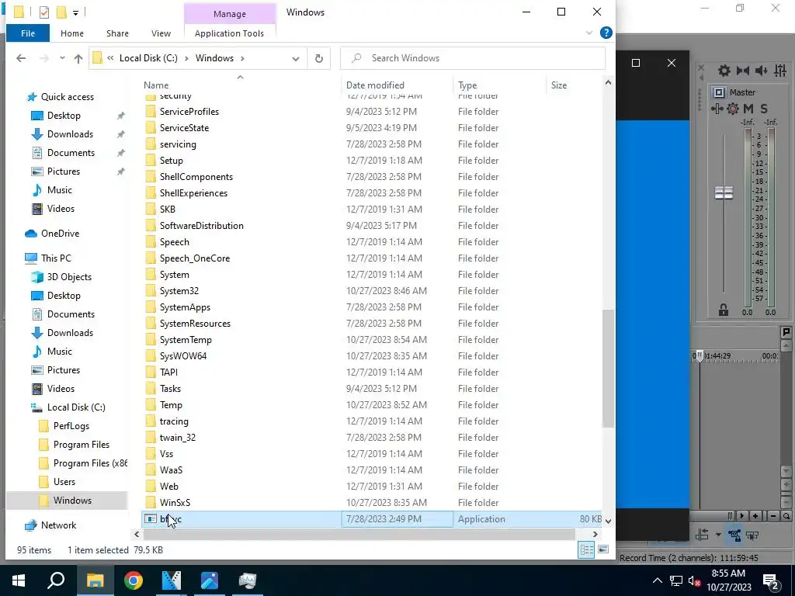Click timeline playhead marker handle
This screenshot has width=795, height=596.
point(700,355)
